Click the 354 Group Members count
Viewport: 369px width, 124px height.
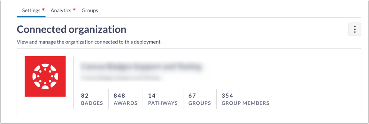[245, 99]
